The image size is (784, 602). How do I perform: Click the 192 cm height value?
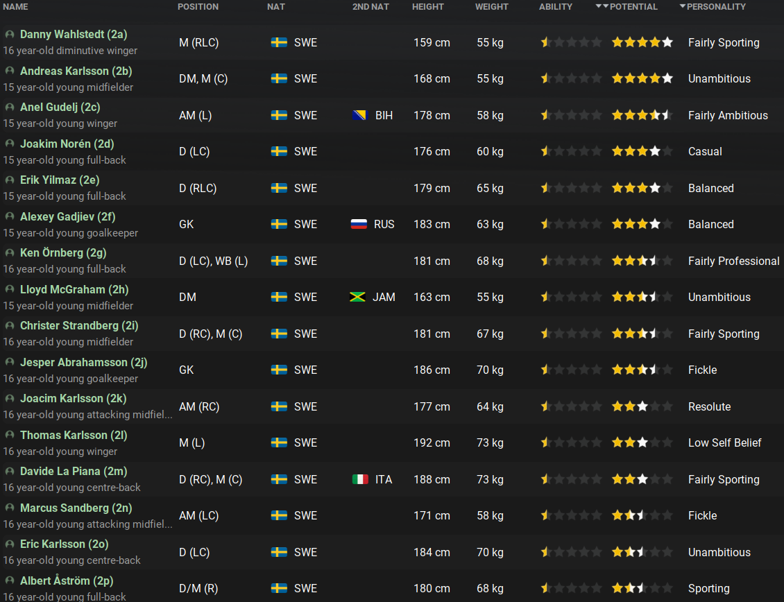(432, 443)
